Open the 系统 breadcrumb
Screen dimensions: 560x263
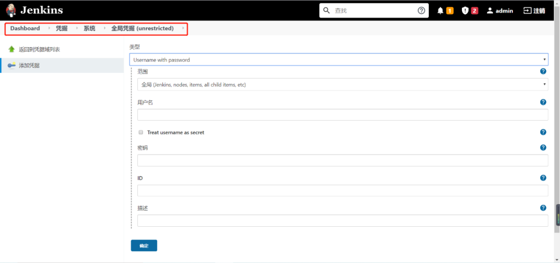89,28
